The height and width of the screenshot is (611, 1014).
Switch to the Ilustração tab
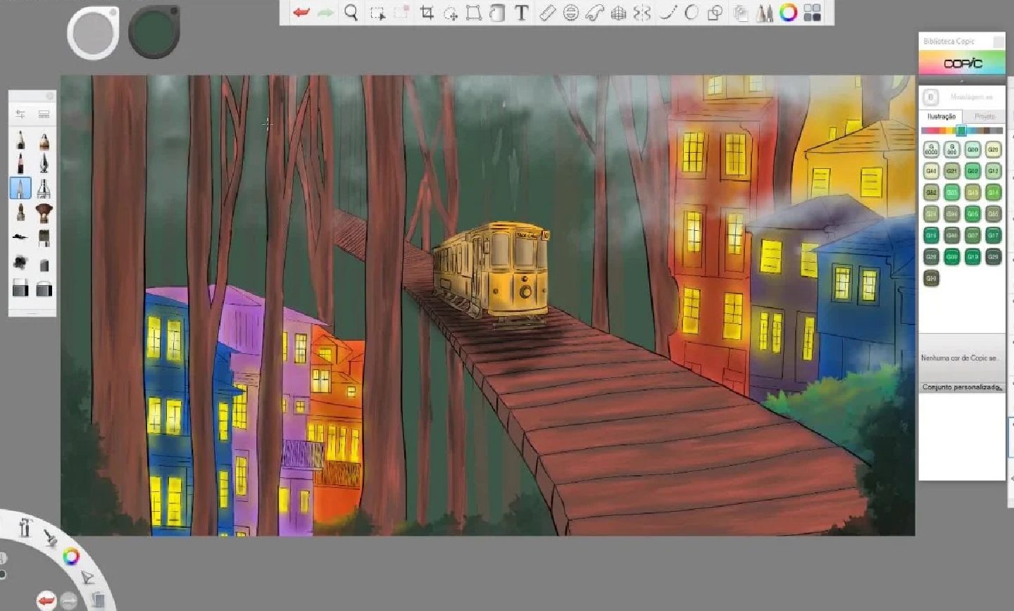click(x=941, y=116)
